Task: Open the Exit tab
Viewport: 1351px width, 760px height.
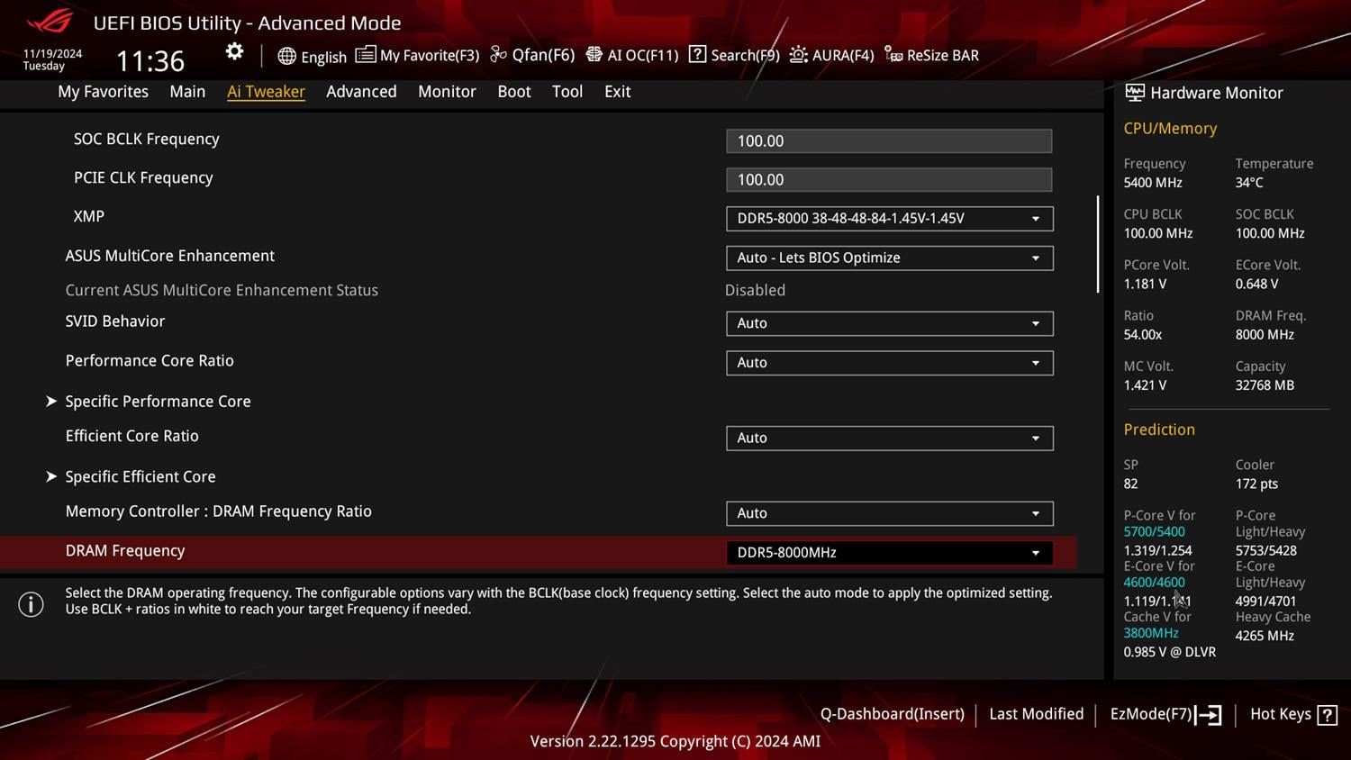Action: coord(617,92)
